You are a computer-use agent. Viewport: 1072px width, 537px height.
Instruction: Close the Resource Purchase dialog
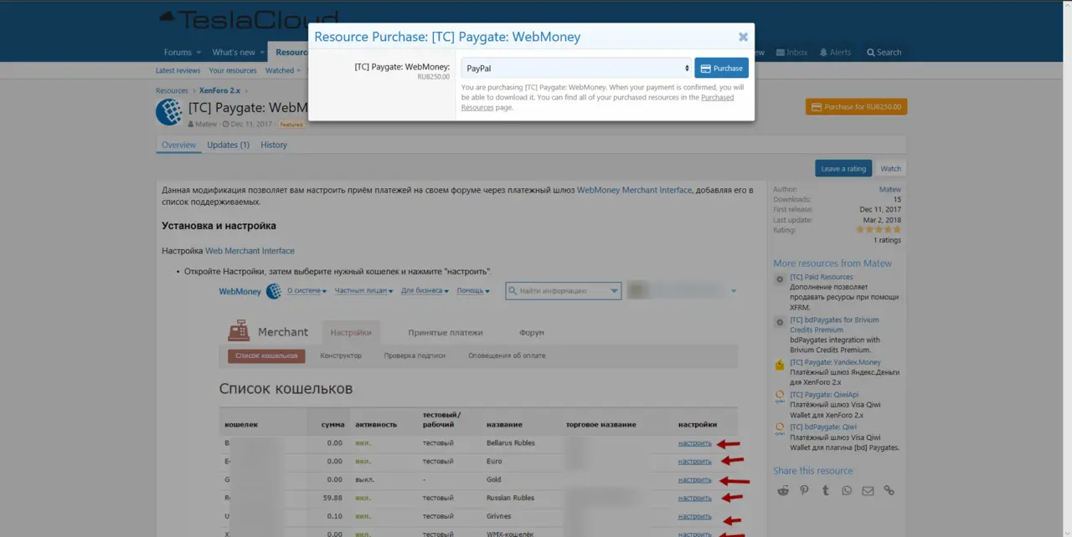(x=743, y=37)
